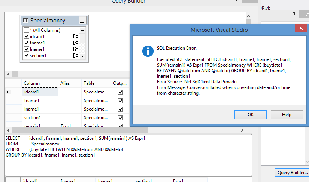This screenshot has width=309, height=182.
Task: Uncheck section1 in the Specialmoney table
Action: pos(27,56)
